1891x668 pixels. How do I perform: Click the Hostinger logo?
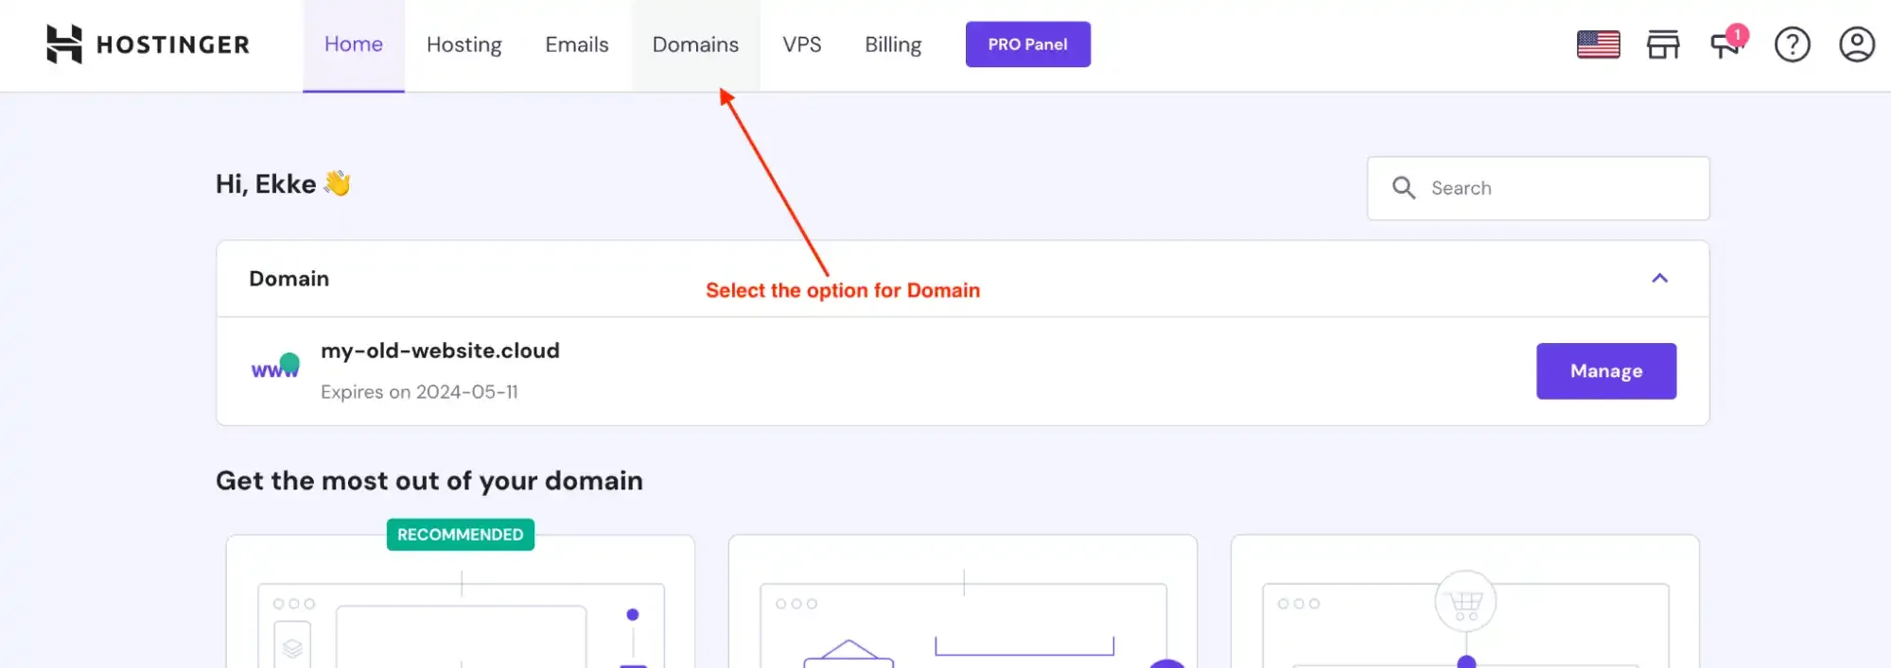(x=149, y=43)
